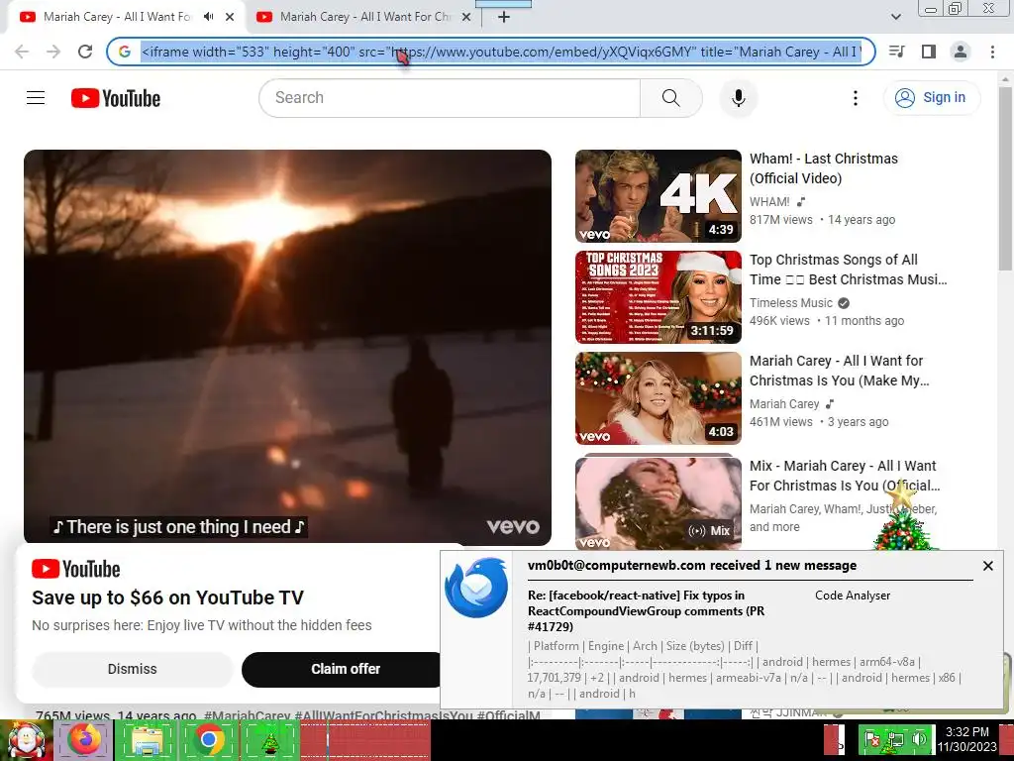1014x761 pixels.
Task: Click Mariah Carey channel name under 4:03 video
Action: [784, 404]
